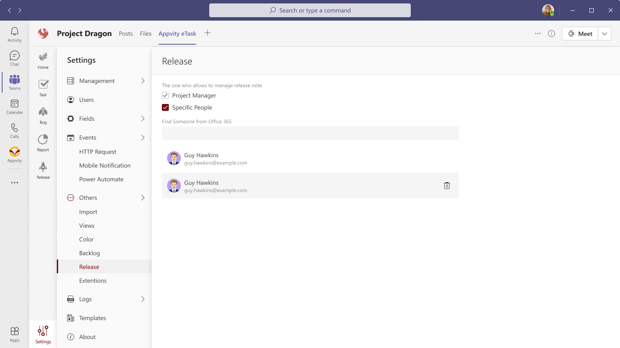Add a new tab with plus icon
Viewport: 620px width, 348px height.
pyautogui.click(x=208, y=33)
